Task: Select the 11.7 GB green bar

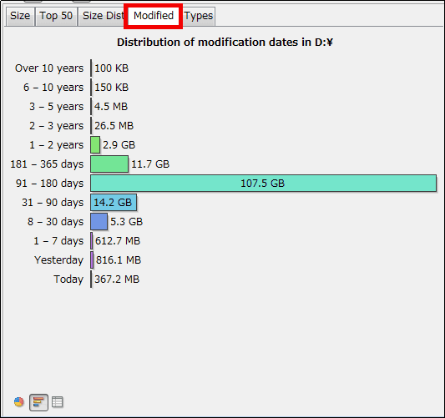Action: coord(109,164)
